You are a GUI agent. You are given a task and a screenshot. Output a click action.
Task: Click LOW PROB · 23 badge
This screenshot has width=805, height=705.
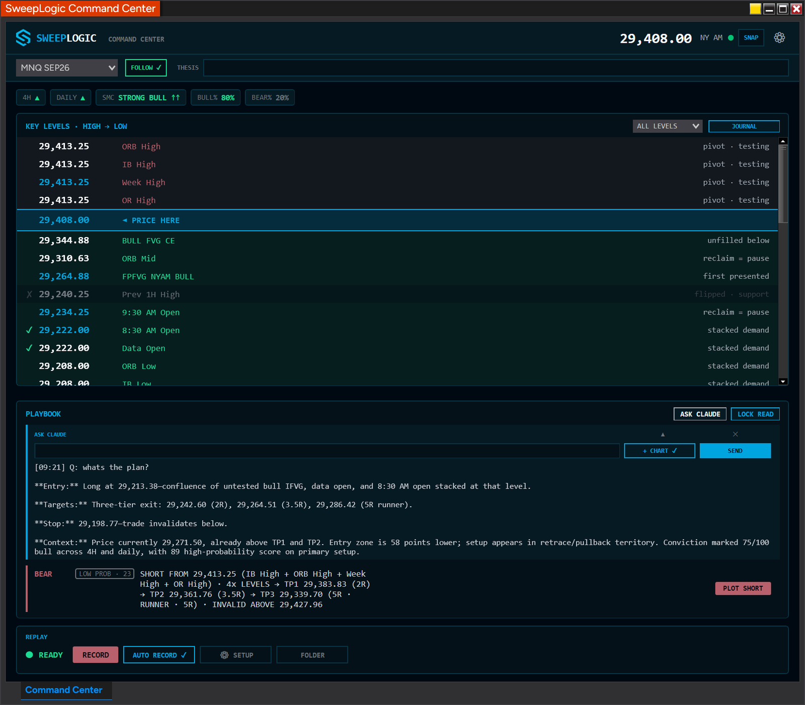click(105, 574)
